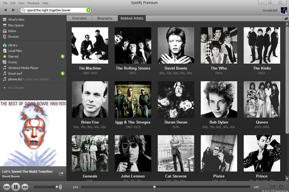Click the scroll down arrow of artist list
Screen dimensions: 289x192
tap(287, 178)
